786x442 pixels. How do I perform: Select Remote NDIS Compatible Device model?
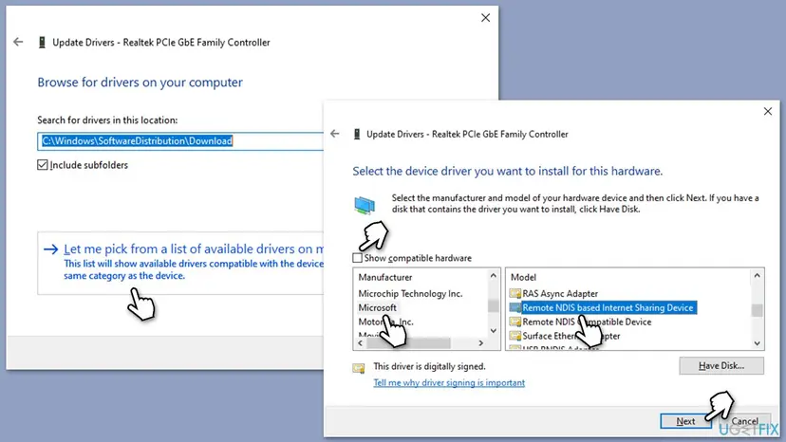[587, 322]
